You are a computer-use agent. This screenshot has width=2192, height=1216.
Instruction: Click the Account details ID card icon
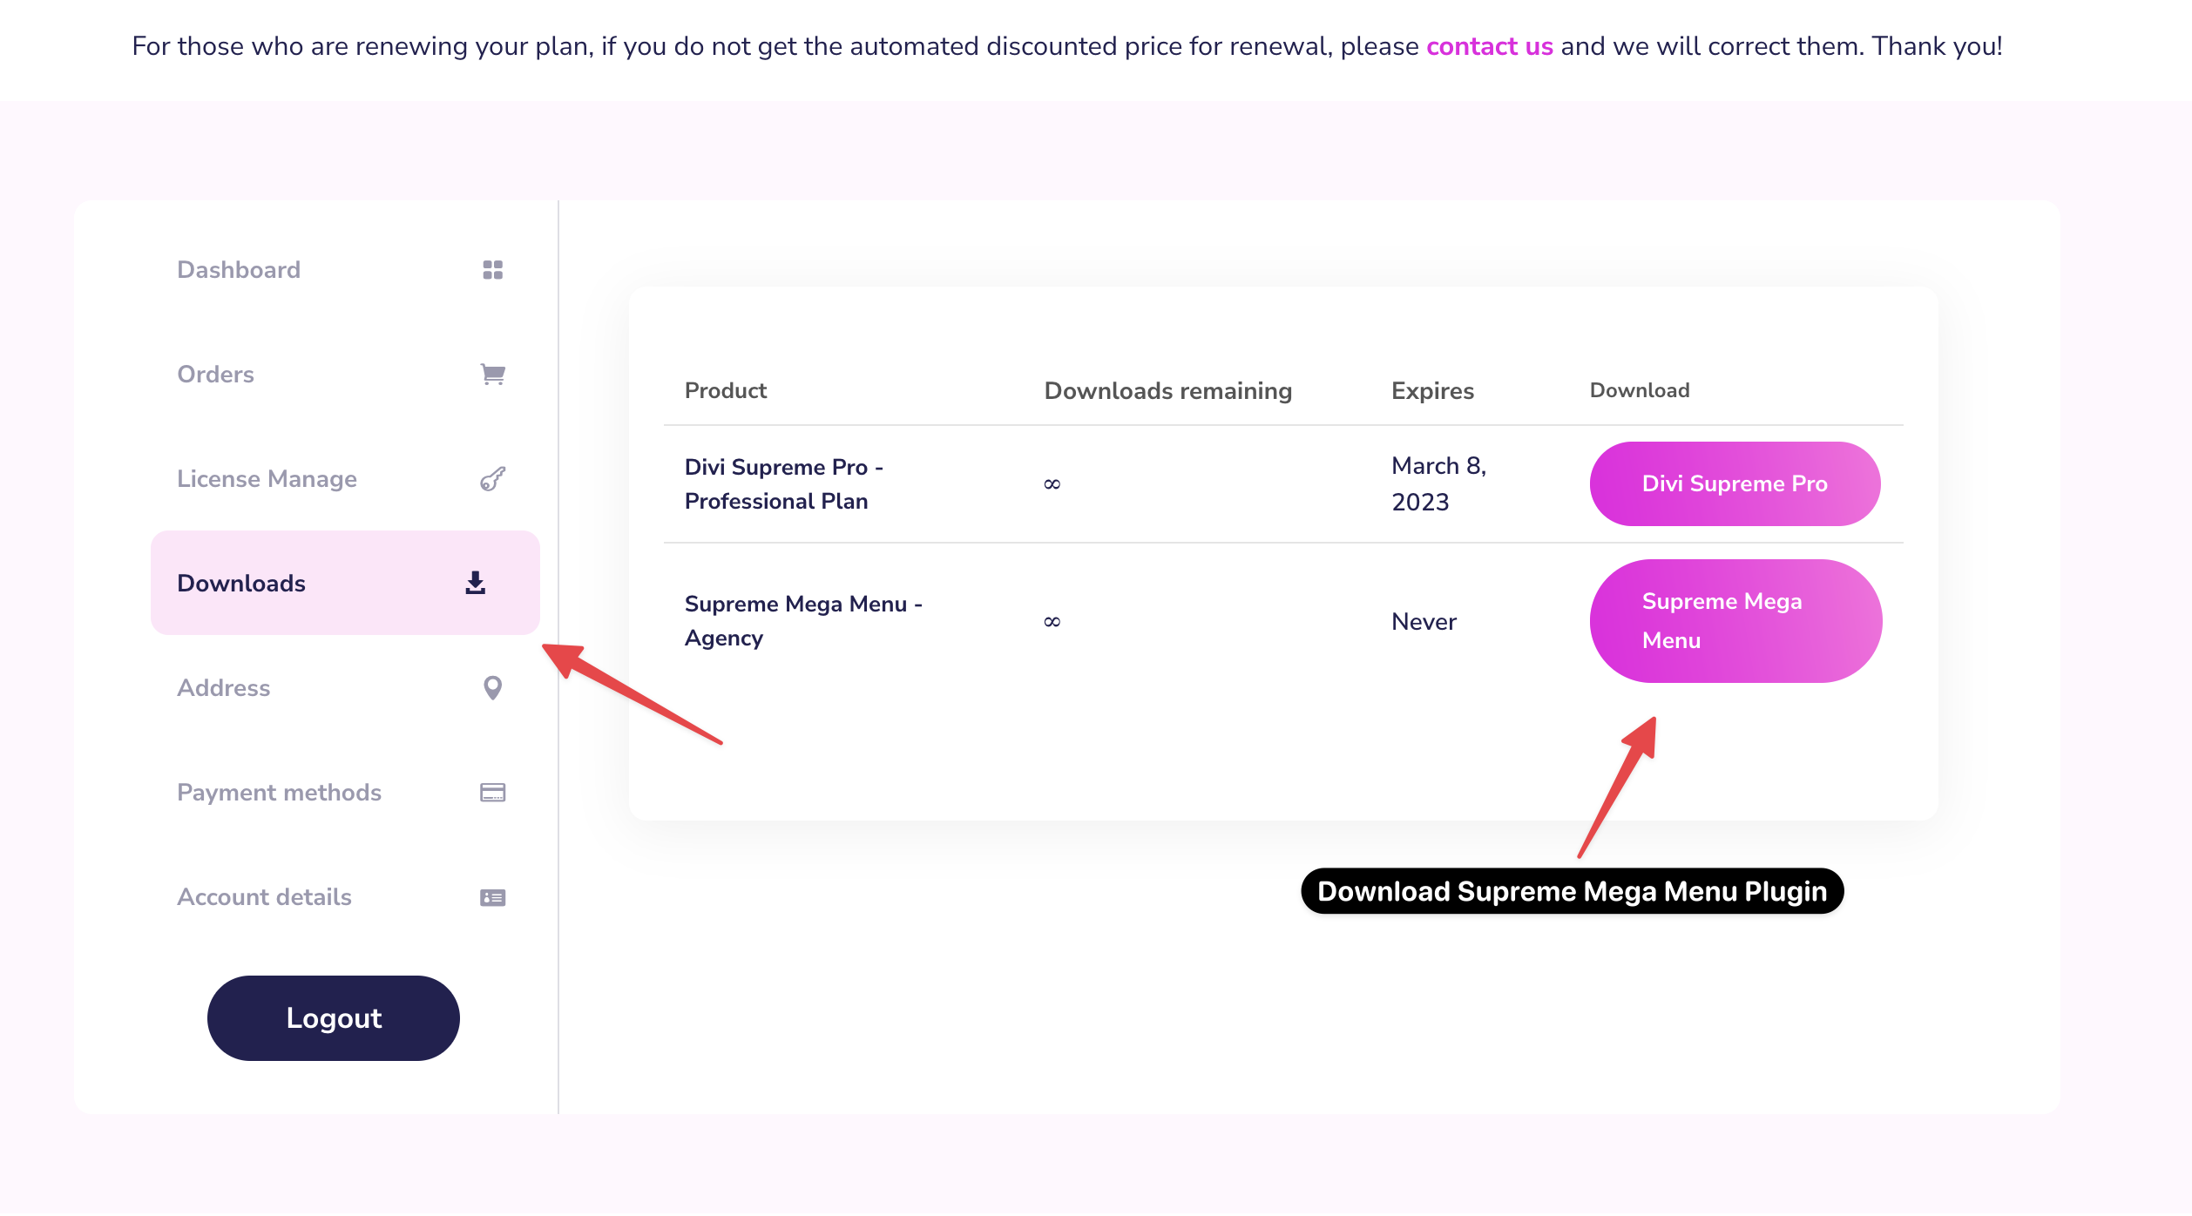(x=492, y=897)
